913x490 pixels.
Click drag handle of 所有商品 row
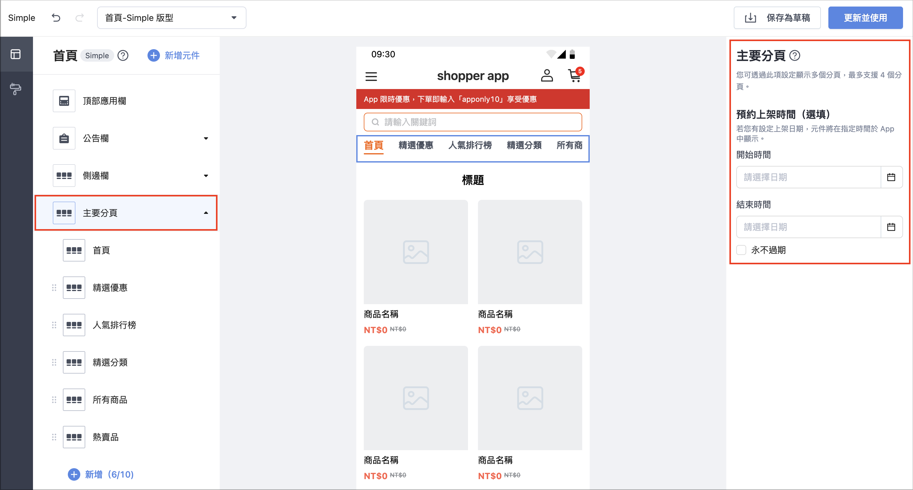[54, 400]
